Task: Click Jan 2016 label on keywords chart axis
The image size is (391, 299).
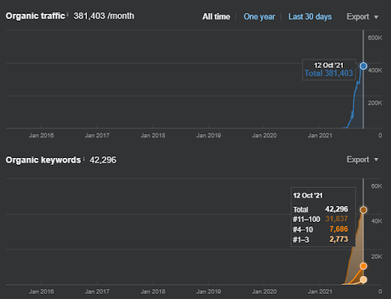Action: 41,291
